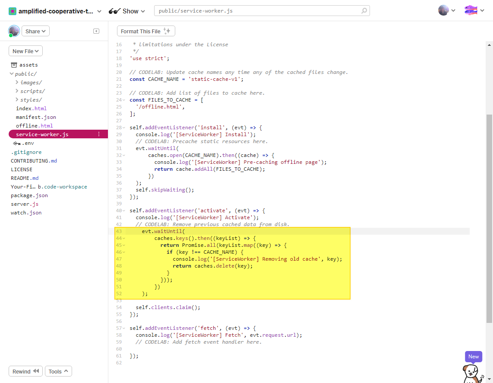Expand the styles/ folder

[17, 99]
